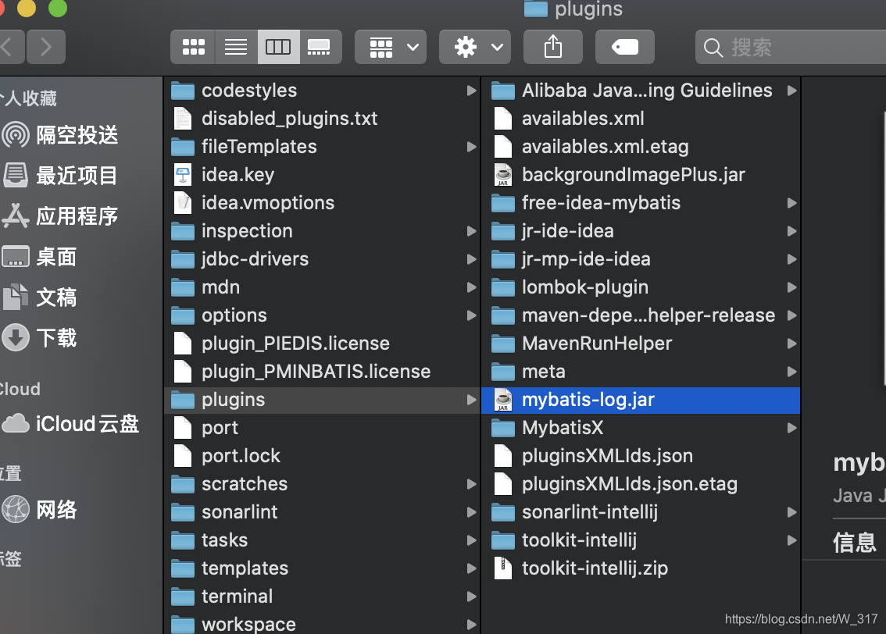The image size is (886, 634).
Task: Select idea.vmoptions file icon
Action: 183,203
